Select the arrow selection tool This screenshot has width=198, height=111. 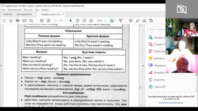71,21
